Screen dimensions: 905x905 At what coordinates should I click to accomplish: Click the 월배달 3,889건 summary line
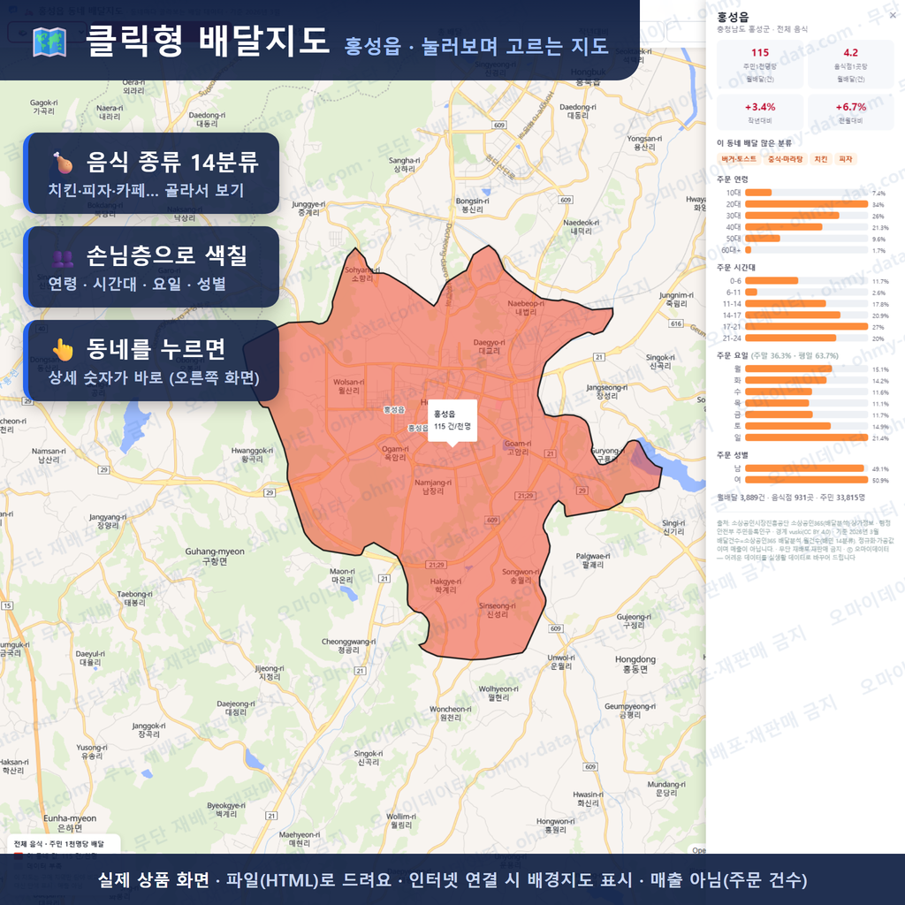point(791,497)
